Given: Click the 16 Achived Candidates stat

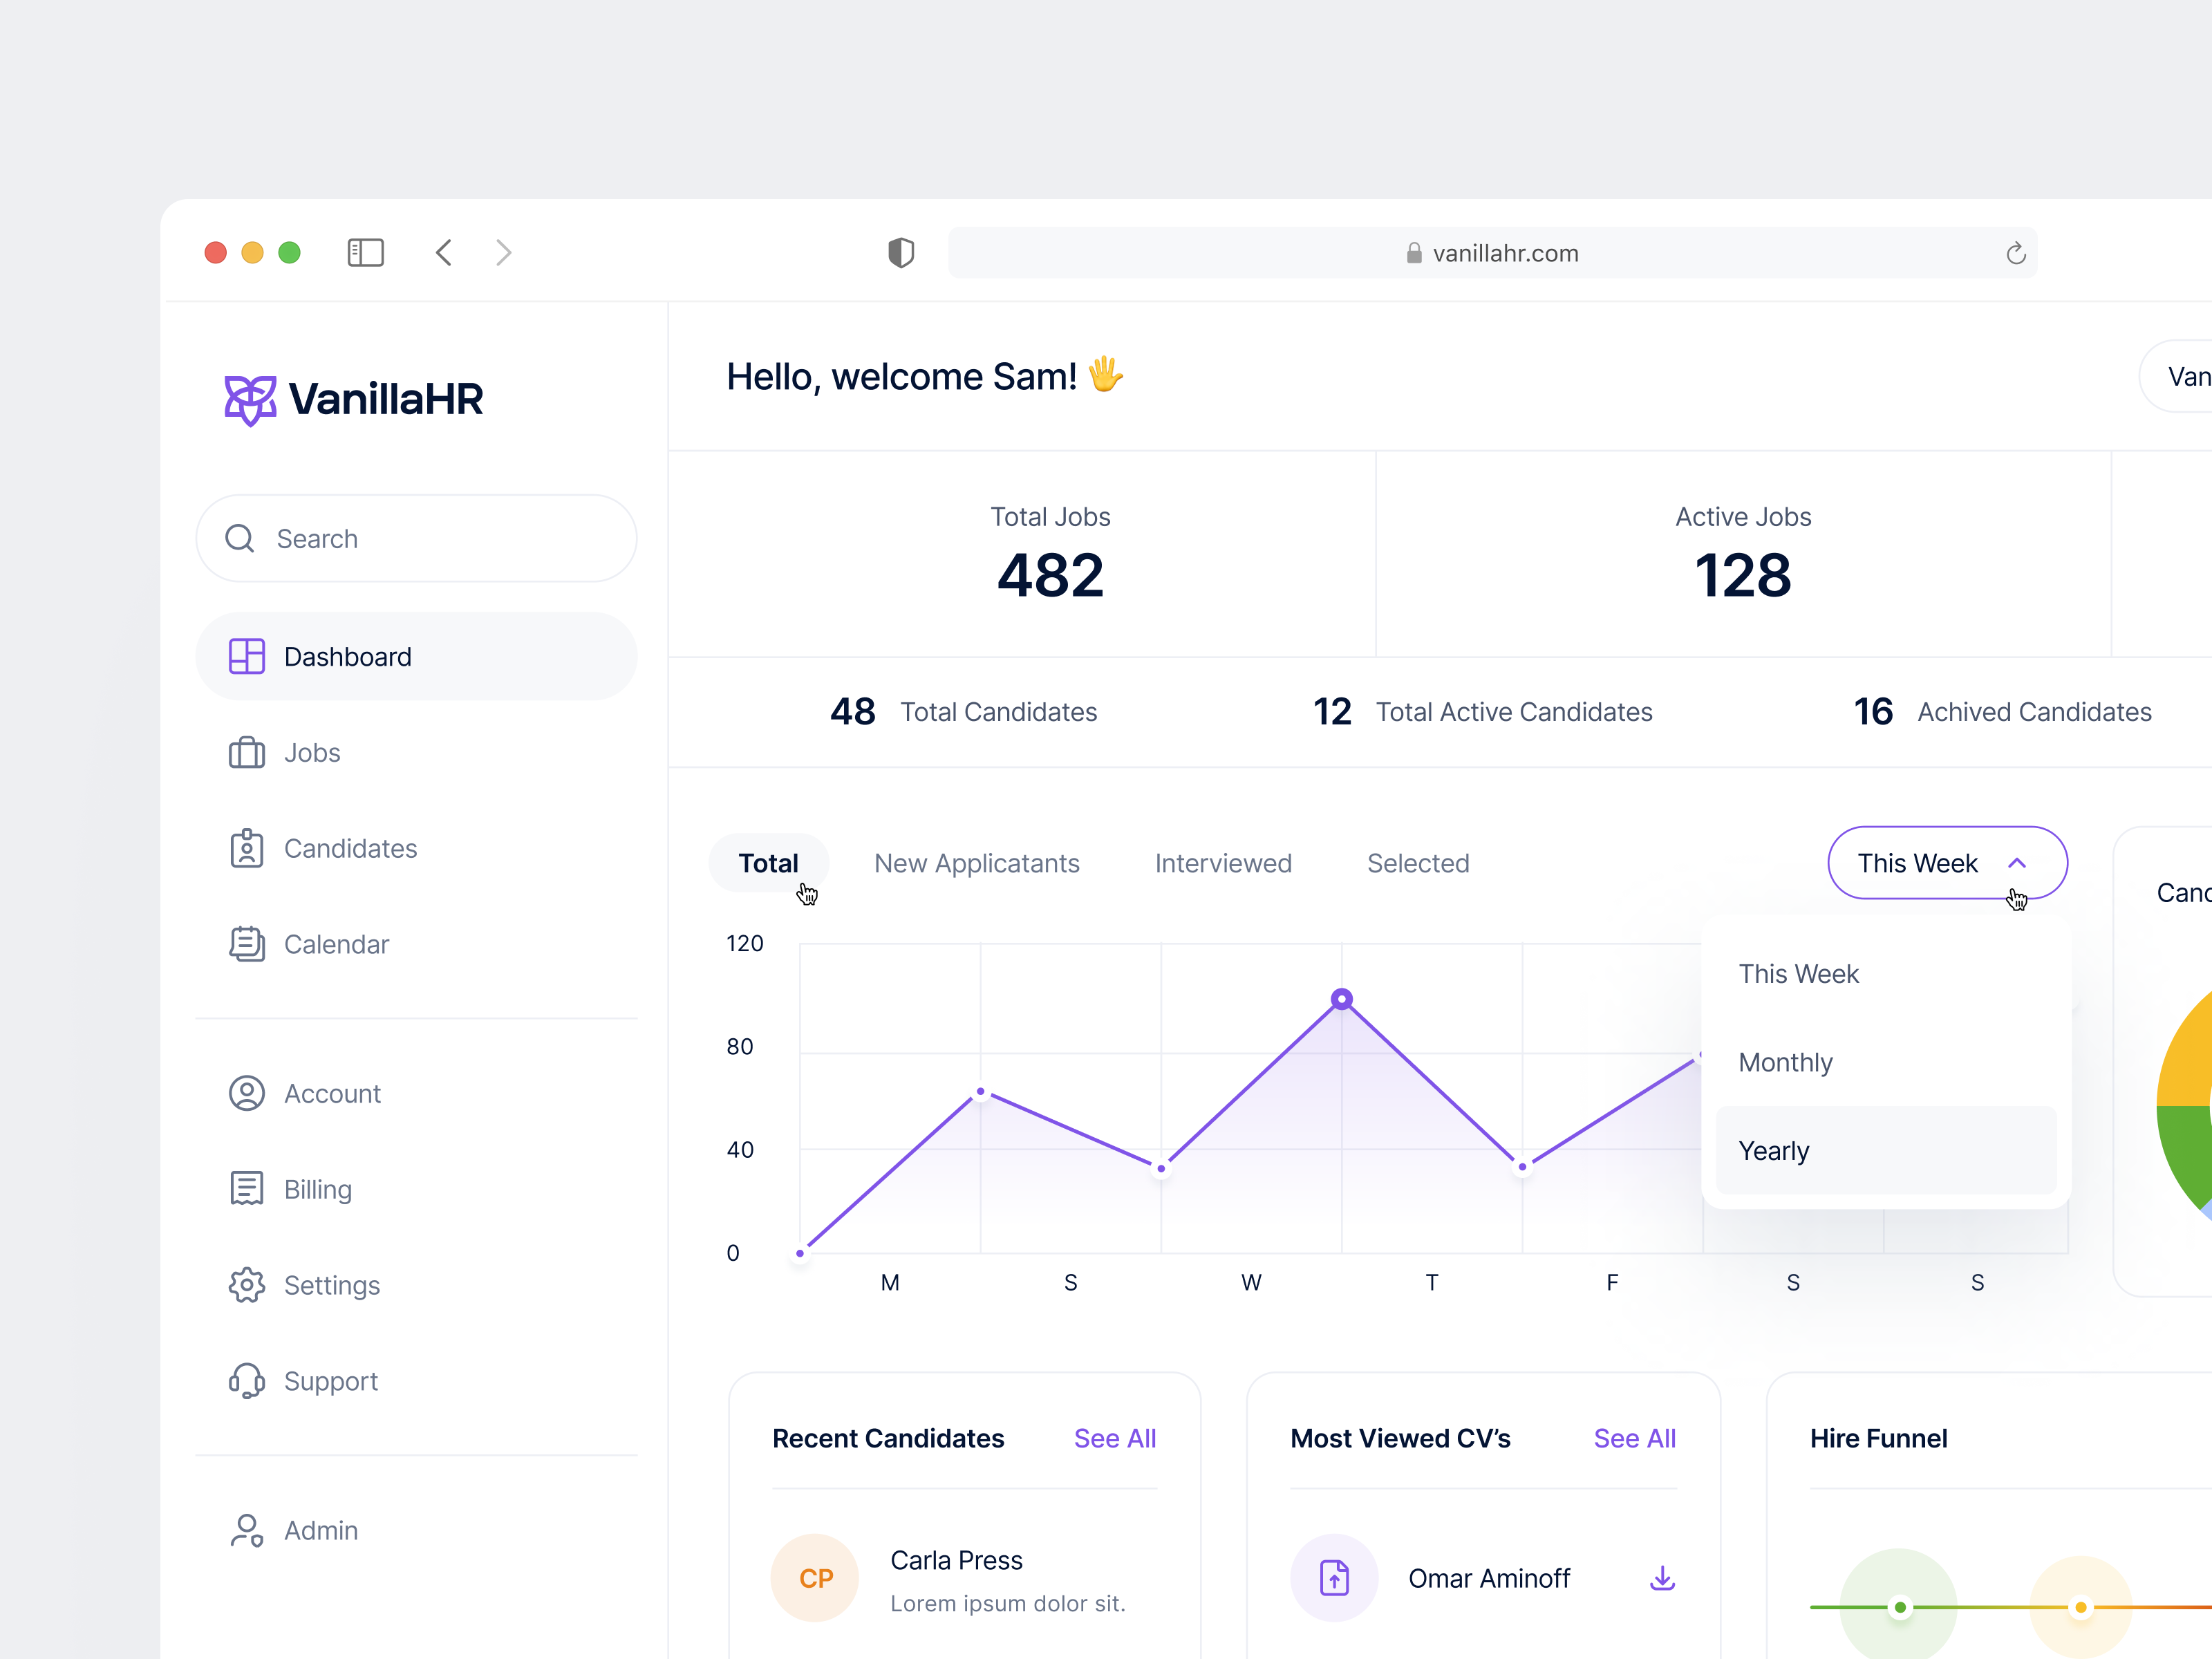Looking at the screenshot, I should (x=2002, y=712).
